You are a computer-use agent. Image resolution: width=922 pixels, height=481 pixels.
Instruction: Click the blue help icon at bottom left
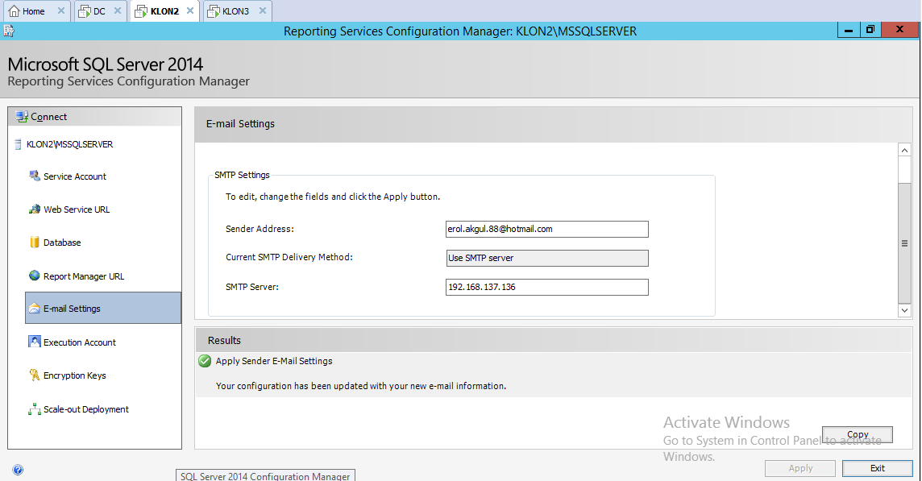tap(18, 470)
